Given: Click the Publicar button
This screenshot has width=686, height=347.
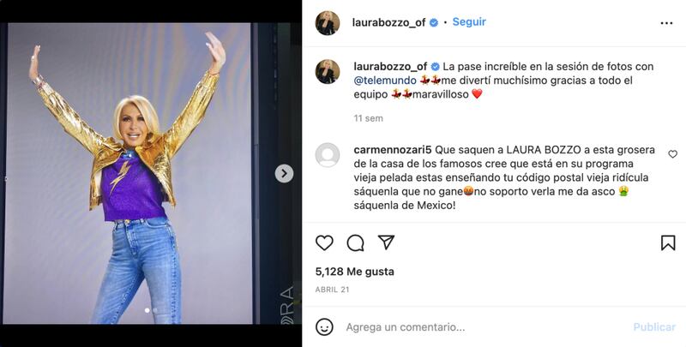Looking at the screenshot, I should pos(654,327).
